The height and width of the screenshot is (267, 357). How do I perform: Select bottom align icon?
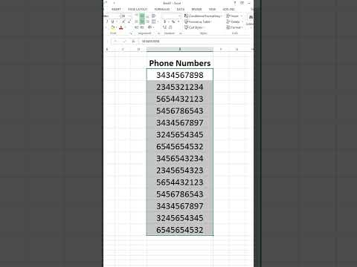pos(147,16)
